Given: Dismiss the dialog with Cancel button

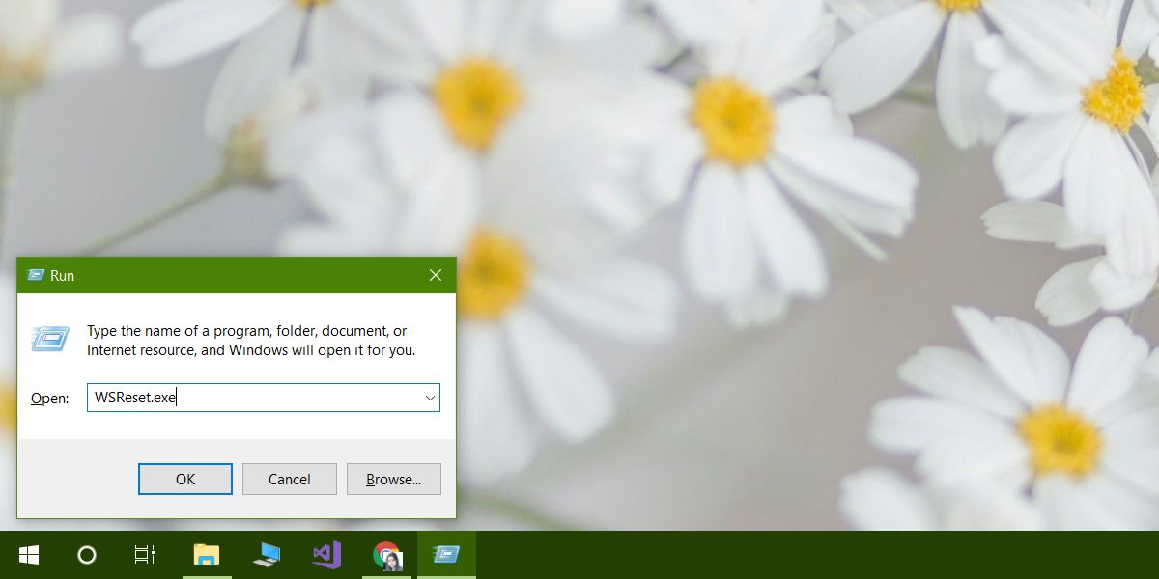Looking at the screenshot, I should point(290,480).
